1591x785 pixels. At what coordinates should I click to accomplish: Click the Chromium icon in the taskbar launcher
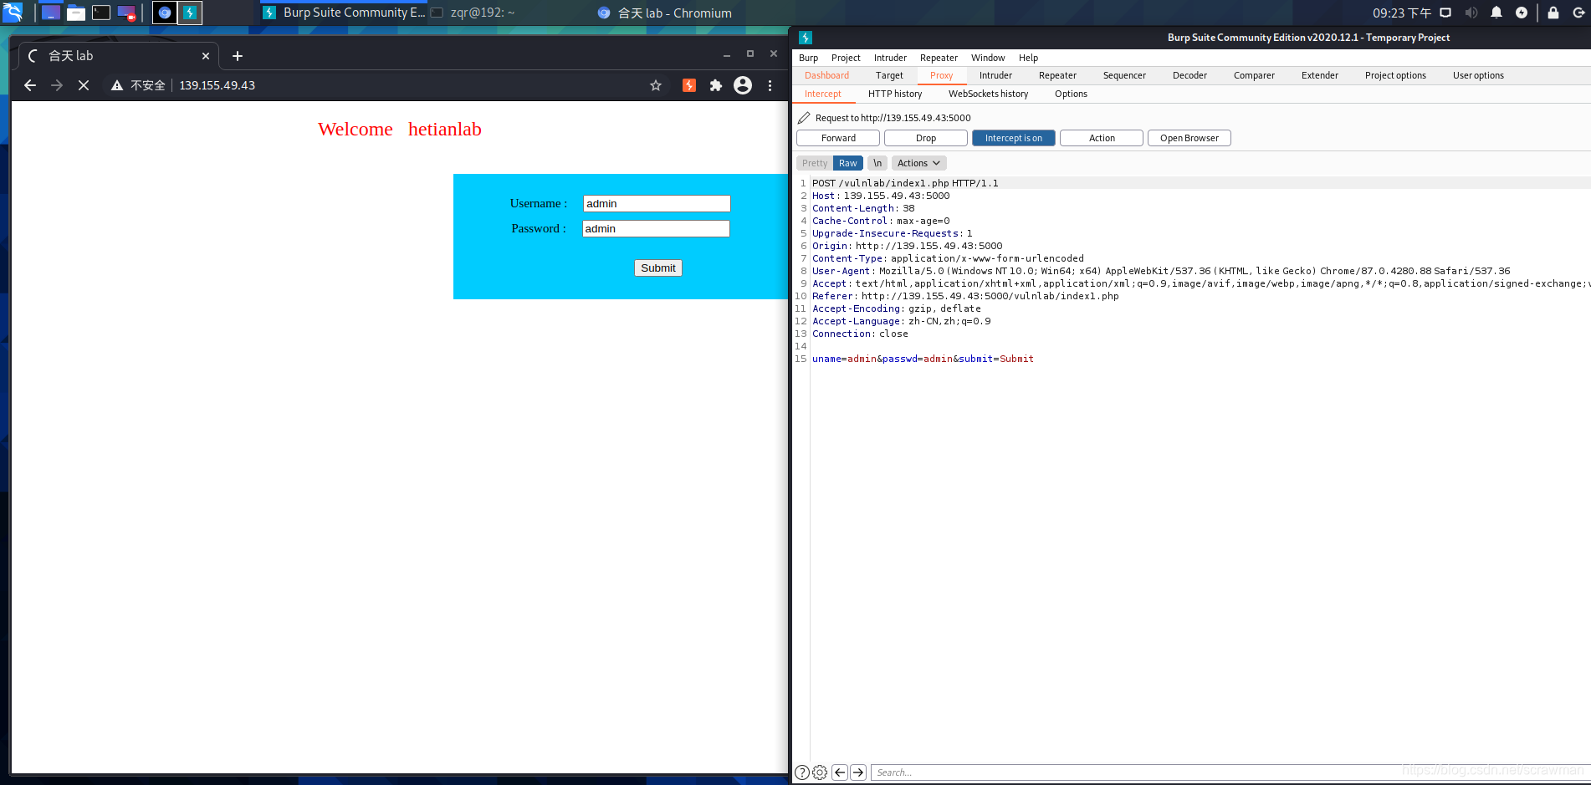(x=165, y=13)
